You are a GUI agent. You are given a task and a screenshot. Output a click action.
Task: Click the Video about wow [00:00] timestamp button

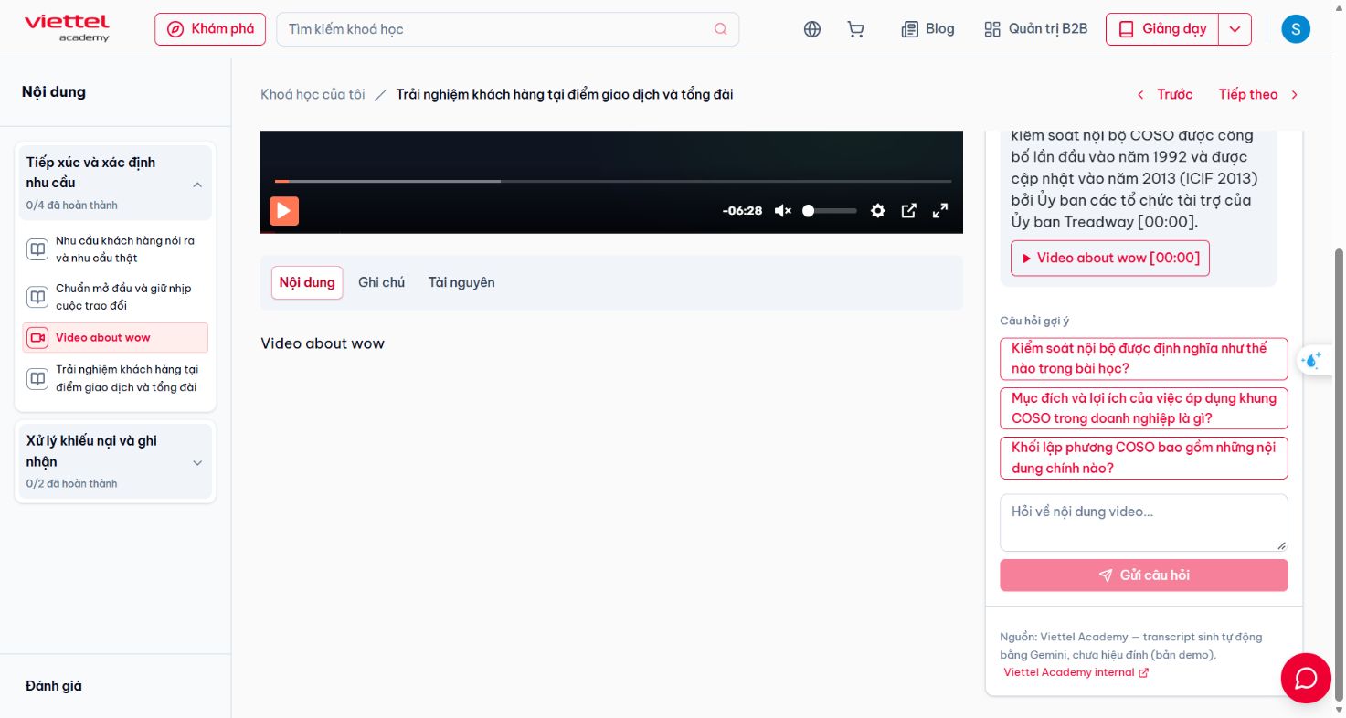point(1110,259)
